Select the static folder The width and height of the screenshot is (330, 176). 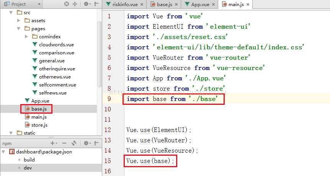point(29,133)
